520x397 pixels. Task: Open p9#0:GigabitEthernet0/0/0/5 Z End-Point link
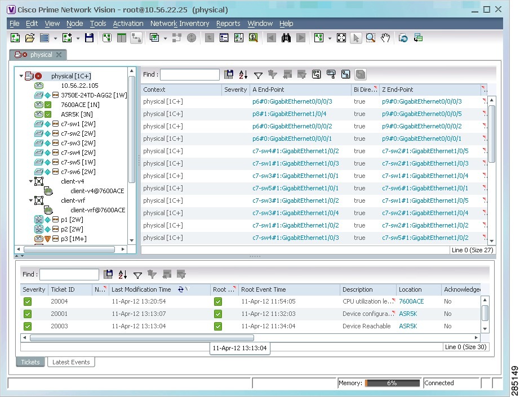pyautogui.click(x=422, y=114)
